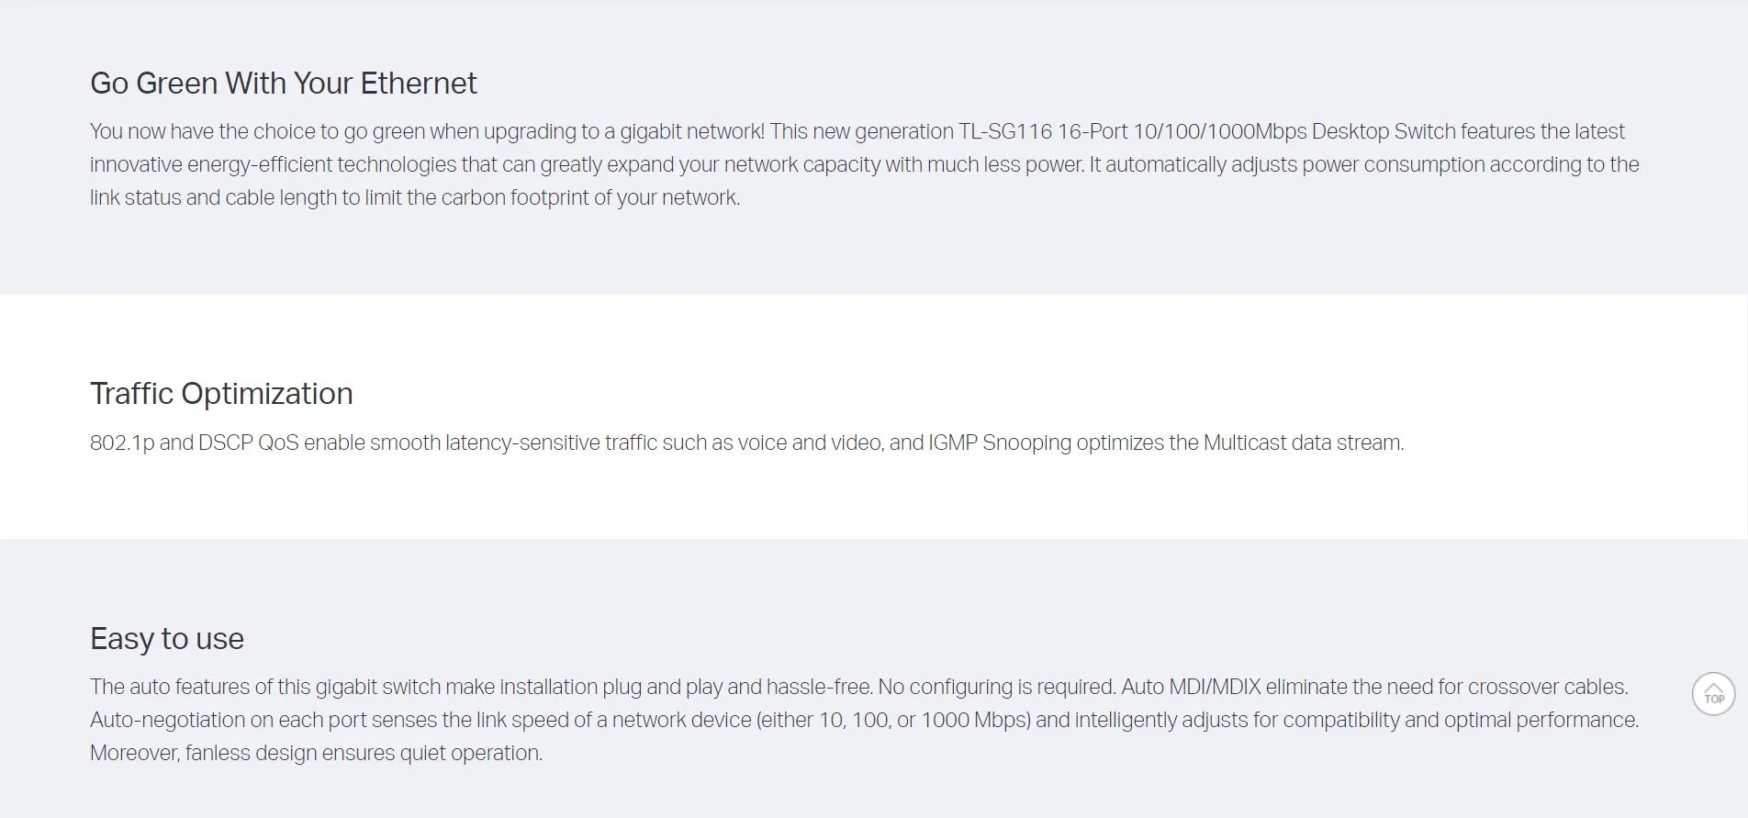Click the phrase Multicast data stream
This screenshot has height=818, width=1748.
(1304, 443)
